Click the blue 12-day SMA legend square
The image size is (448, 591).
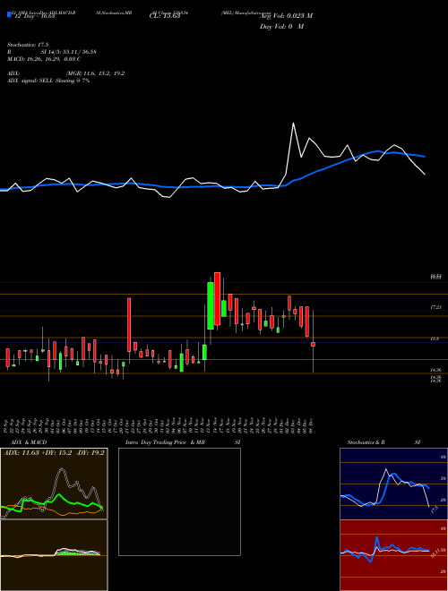pyautogui.click(x=10, y=14)
